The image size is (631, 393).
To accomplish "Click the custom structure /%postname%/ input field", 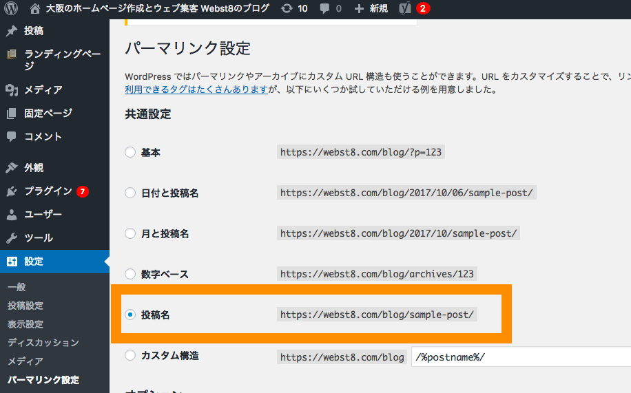I will [x=521, y=357].
